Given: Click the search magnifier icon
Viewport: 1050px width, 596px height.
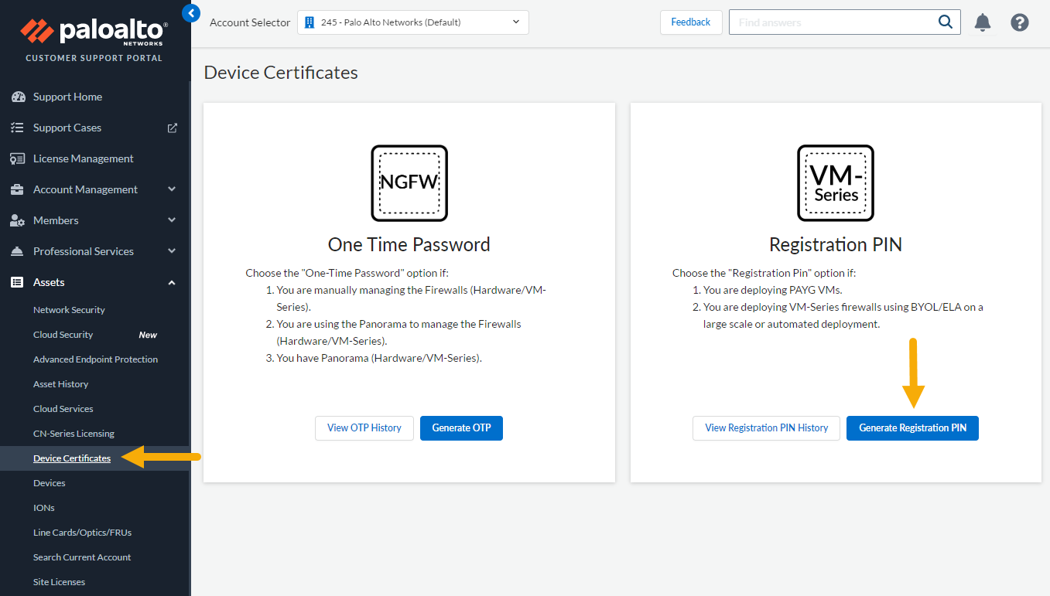Looking at the screenshot, I should [945, 22].
